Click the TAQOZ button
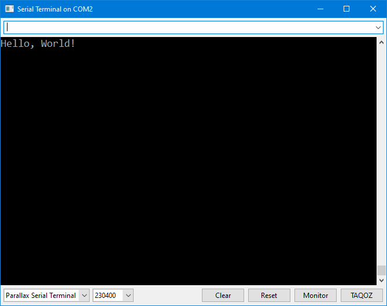Viewport: 387px width, 306px height. (x=362, y=296)
